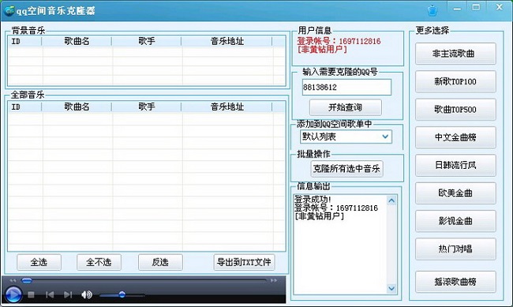Open 歌曲TOP500 chart

pos(455,110)
